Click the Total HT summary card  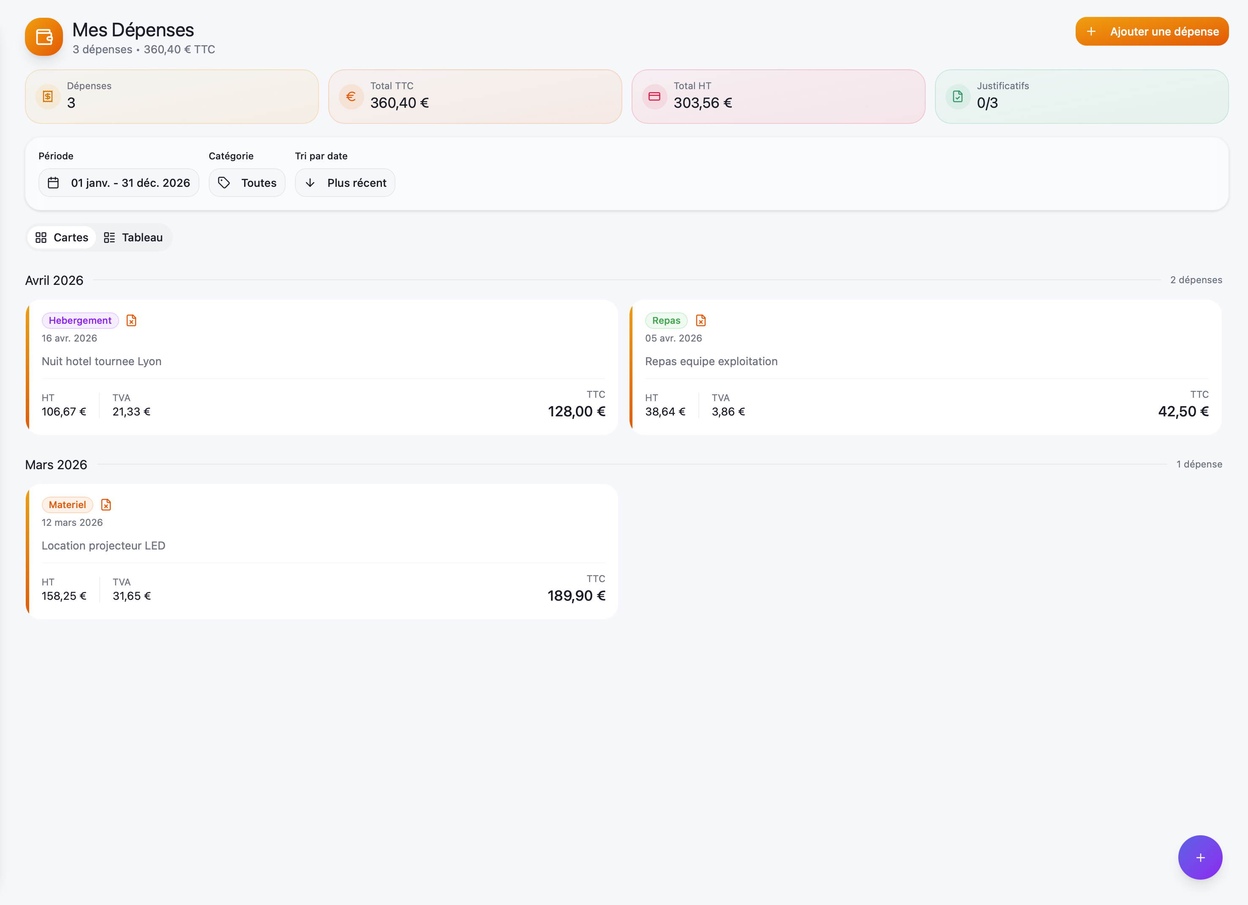pyautogui.click(x=778, y=96)
